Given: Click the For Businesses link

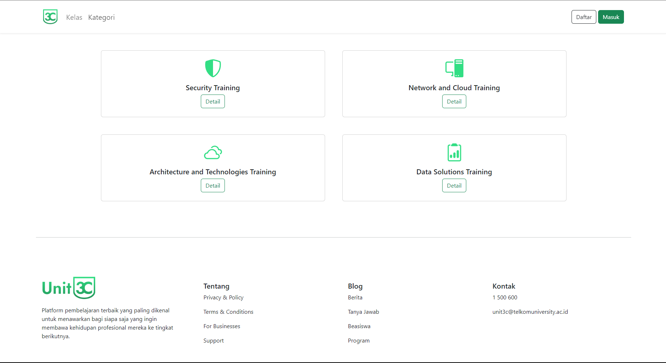Looking at the screenshot, I should (x=222, y=326).
